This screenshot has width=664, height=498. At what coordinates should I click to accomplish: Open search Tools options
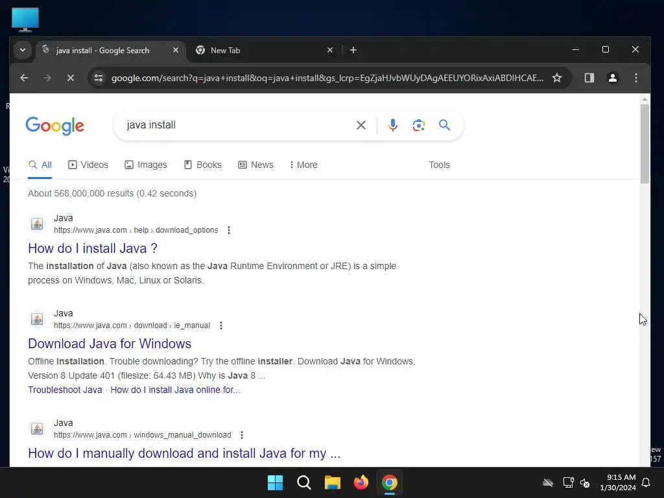(x=439, y=165)
